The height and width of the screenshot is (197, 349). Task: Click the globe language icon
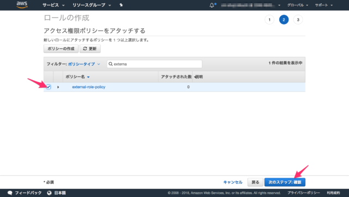pos(49,193)
